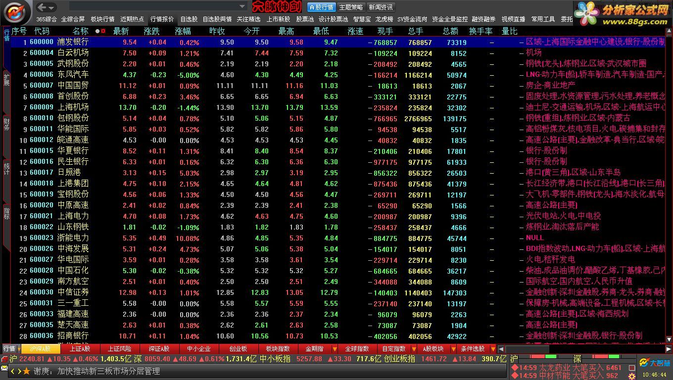673x380 pixels.
Task: Expand the 金期指 tab dropdown arrow
Action: point(335,349)
